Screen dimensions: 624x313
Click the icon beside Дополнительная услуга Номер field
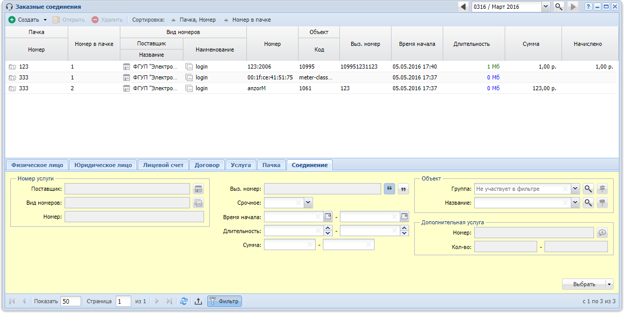click(x=602, y=233)
